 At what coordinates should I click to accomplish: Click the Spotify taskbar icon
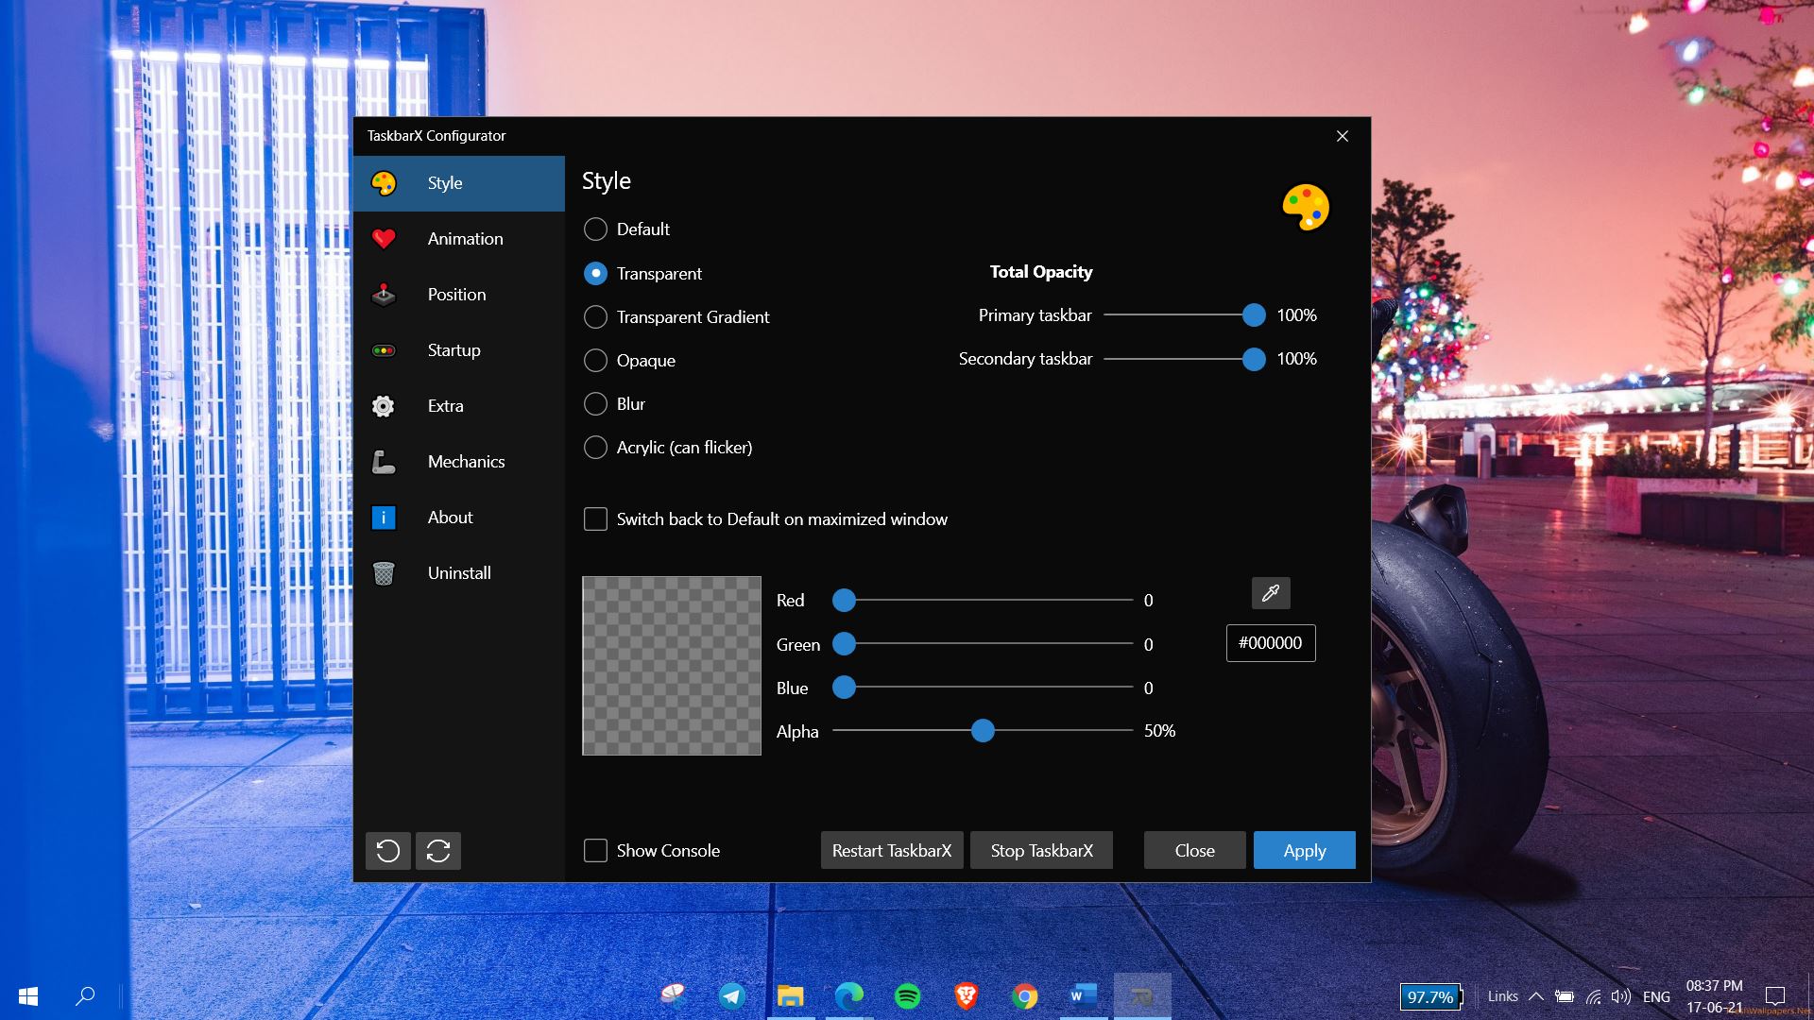pos(908,997)
